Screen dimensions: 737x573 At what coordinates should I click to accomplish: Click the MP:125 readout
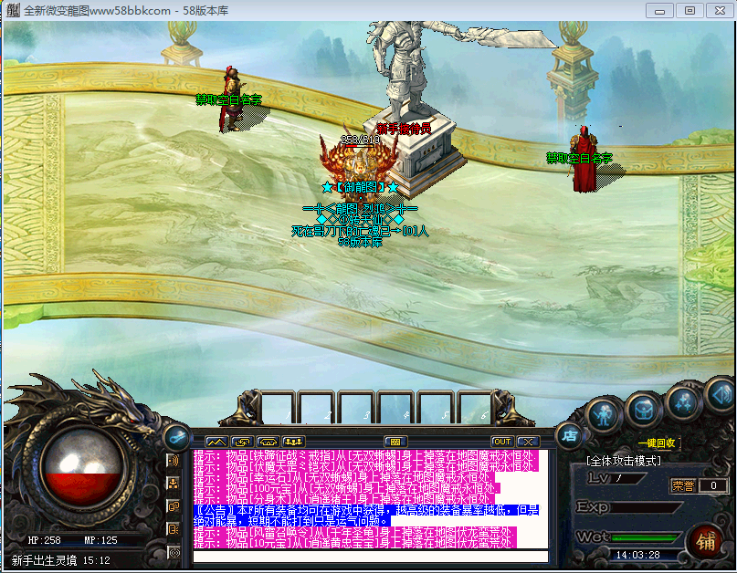100,540
